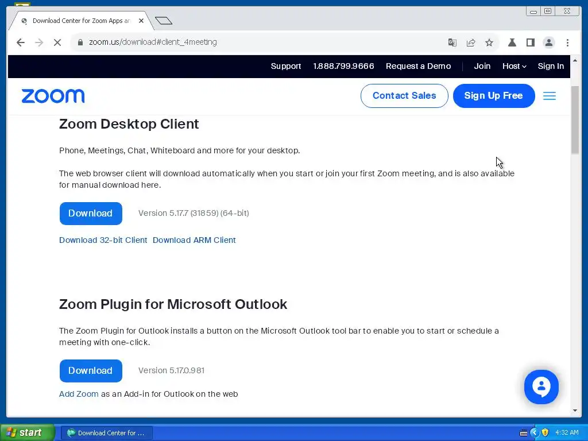Click the 4:32 AM system clock
The height and width of the screenshot is (441, 588).
(567, 433)
